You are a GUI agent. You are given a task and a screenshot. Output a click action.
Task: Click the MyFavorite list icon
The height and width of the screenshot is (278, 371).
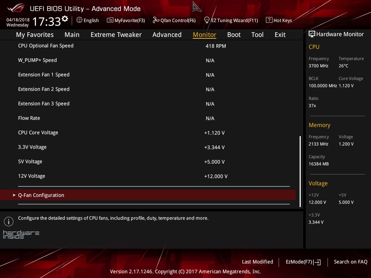(110, 20)
